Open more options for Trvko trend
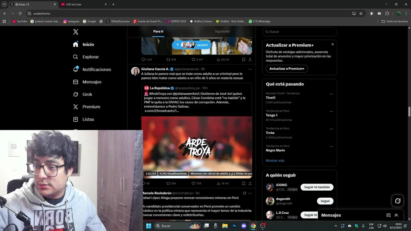The height and width of the screenshot is (231, 411). 331,129
